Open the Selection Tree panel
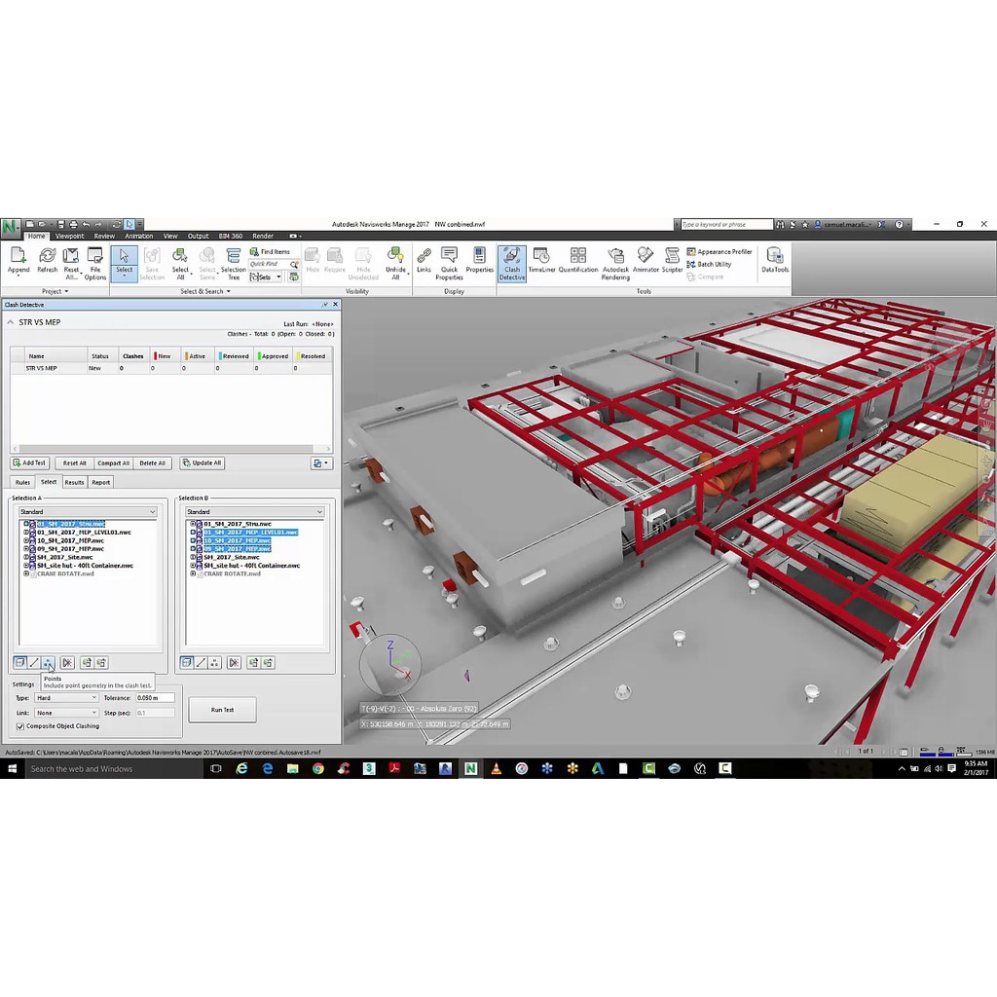 tap(234, 264)
